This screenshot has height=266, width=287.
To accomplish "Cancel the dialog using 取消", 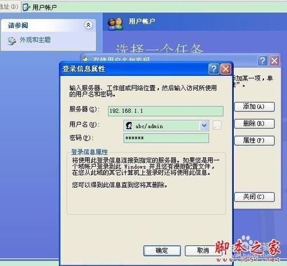I will click(x=203, y=250).
